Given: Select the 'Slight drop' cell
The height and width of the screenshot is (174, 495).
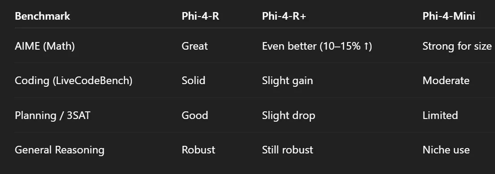Looking at the screenshot, I should [x=289, y=115].
